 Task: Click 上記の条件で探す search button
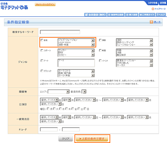click(x=92, y=139)
